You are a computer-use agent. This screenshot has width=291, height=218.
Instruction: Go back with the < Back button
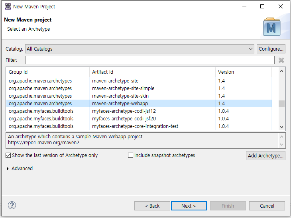click(x=152, y=206)
